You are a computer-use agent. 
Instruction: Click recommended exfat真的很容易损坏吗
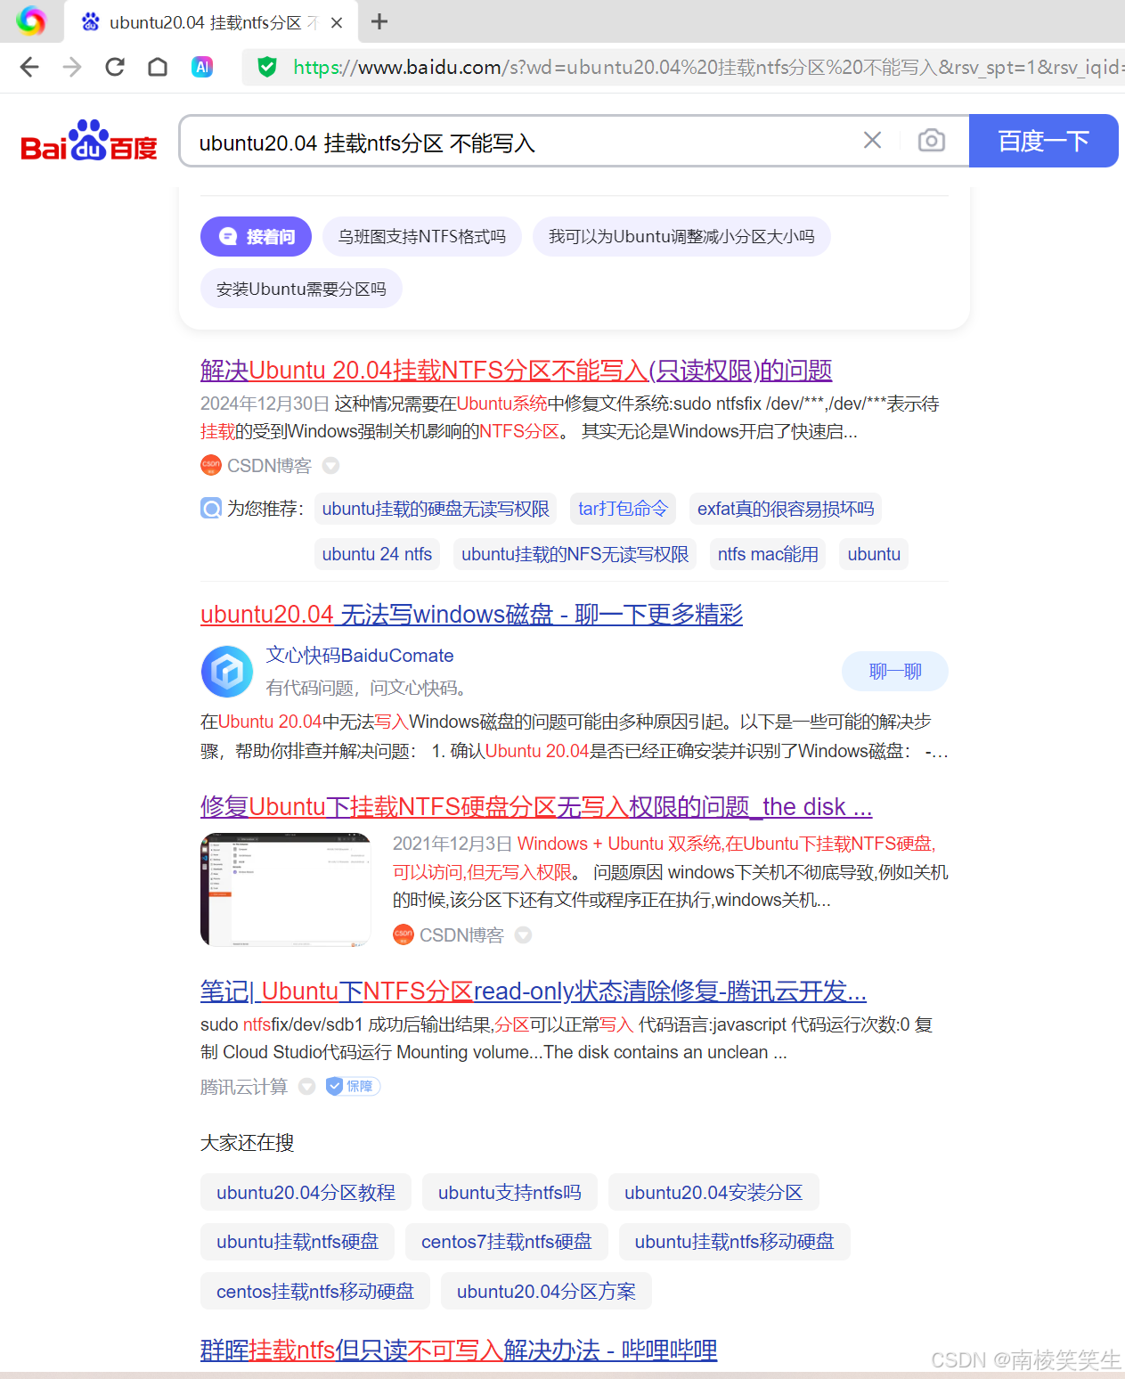click(786, 509)
